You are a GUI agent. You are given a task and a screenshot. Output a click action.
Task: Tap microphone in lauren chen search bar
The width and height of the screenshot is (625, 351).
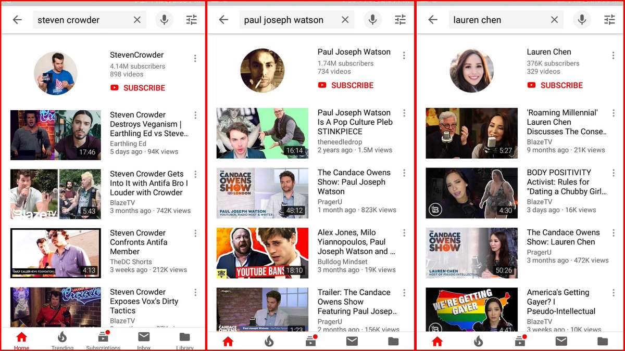point(582,20)
